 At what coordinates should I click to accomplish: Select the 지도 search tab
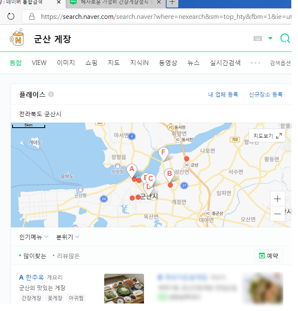coord(114,63)
